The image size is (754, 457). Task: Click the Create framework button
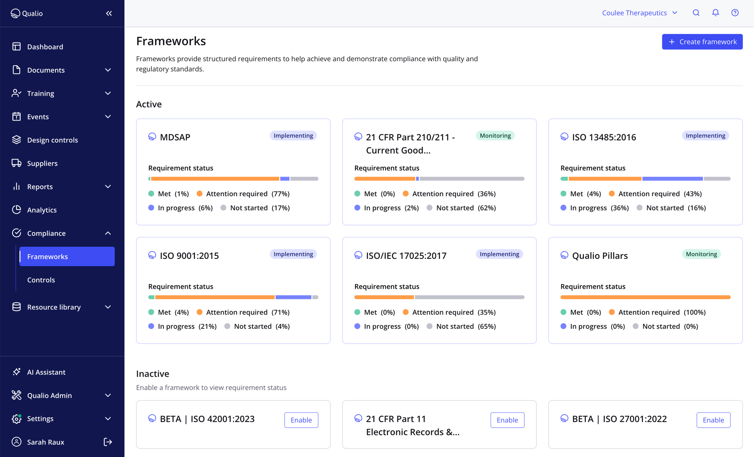702,41
